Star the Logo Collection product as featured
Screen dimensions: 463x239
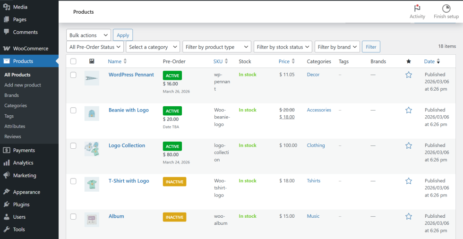409,145
